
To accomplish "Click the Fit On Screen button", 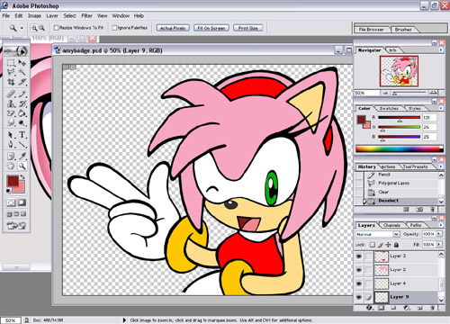I will [211, 28].
